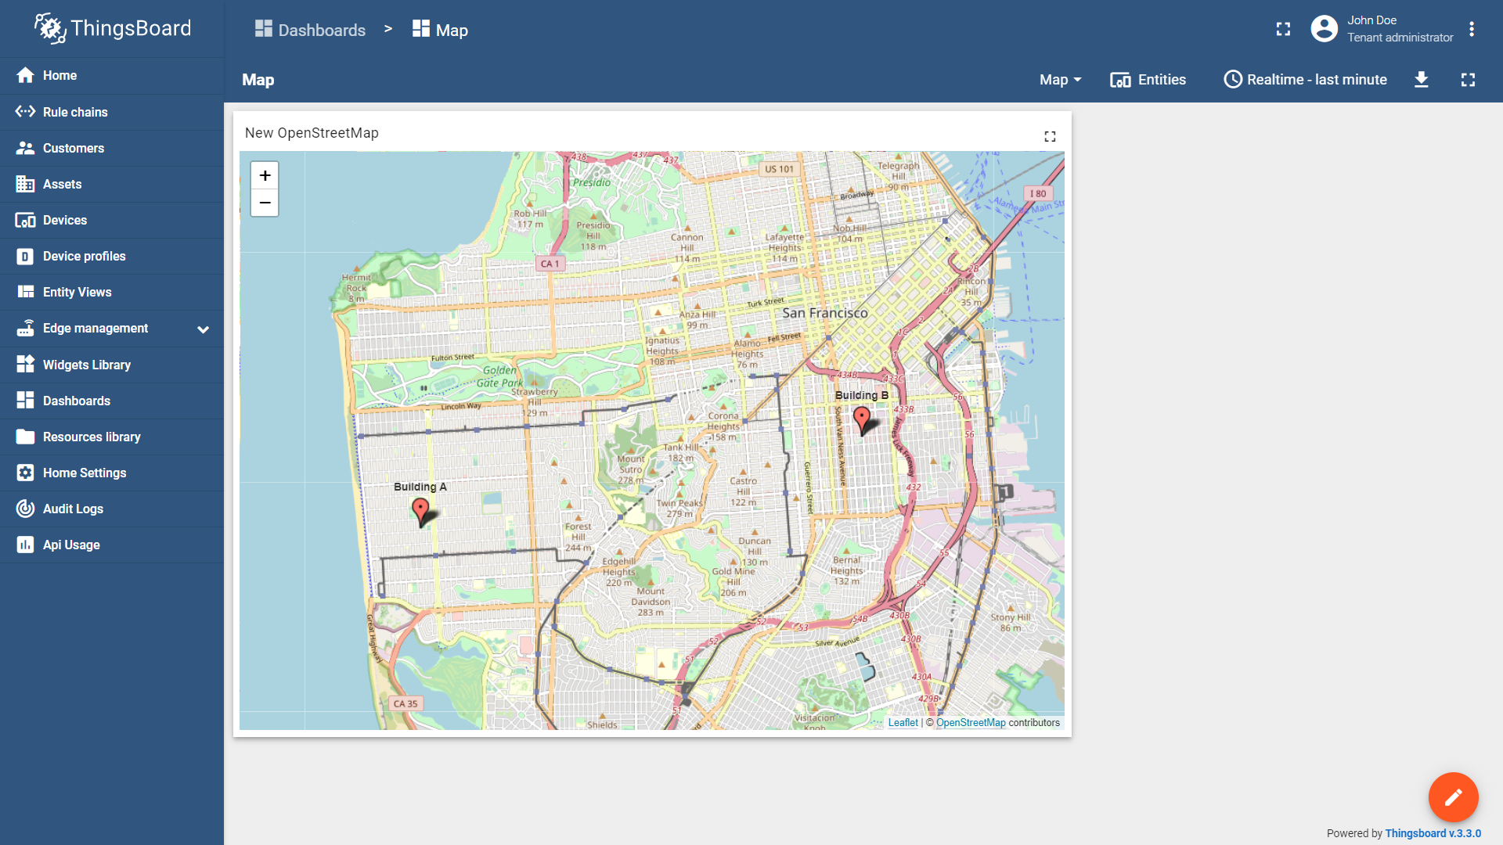Open the user options three-dot menu

point(1472,29)
